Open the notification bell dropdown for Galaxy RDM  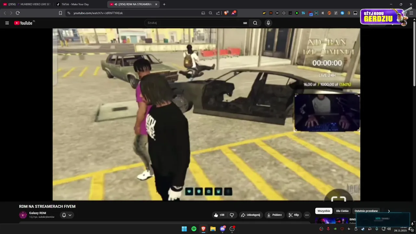pos(67,215)
